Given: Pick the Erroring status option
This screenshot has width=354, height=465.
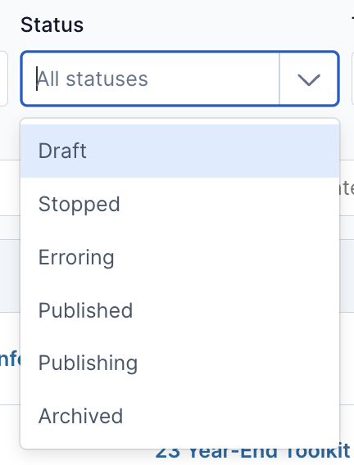Looking at the screenshot, I should pos(179,257).
